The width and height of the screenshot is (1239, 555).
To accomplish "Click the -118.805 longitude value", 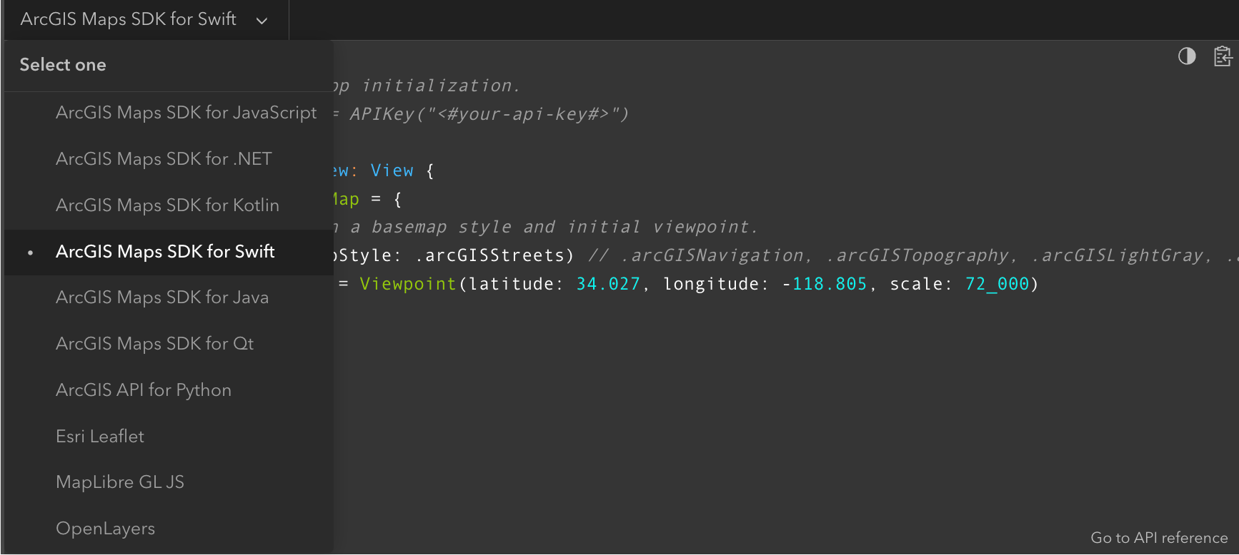I will (824, 284).
